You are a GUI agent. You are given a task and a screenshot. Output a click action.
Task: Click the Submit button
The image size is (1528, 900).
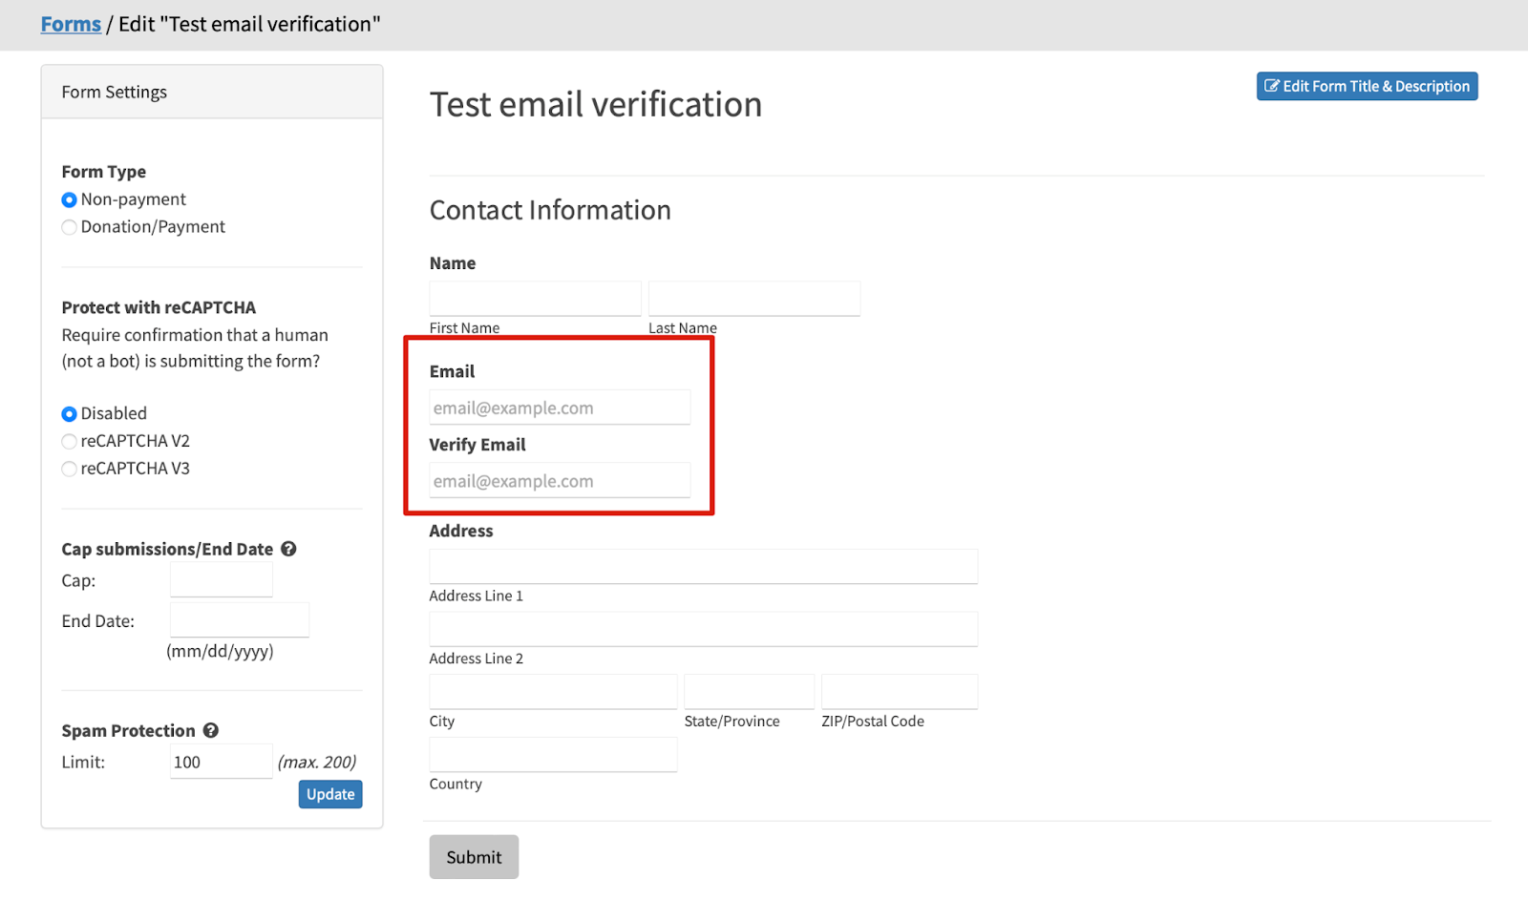coord(474,857)
